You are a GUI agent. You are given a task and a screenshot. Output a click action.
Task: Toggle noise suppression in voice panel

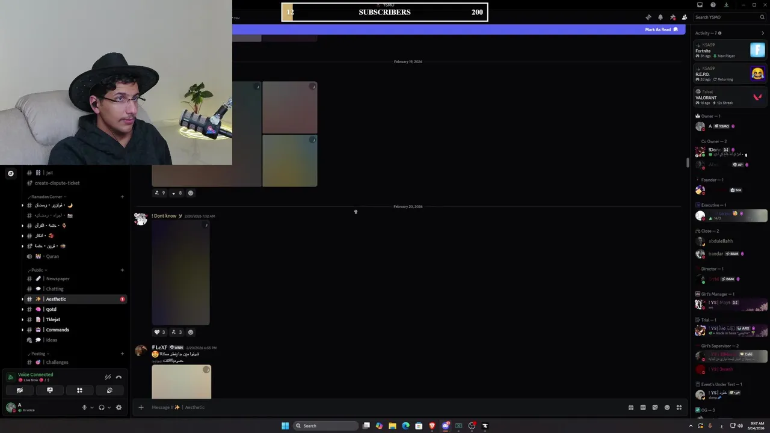pos(108,377)
